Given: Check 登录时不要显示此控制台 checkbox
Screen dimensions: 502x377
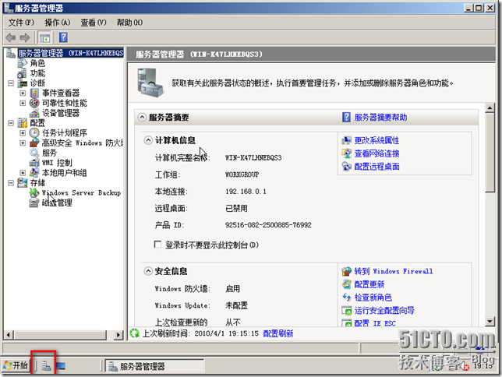Looking at the screenshot, I should [157, 245].
